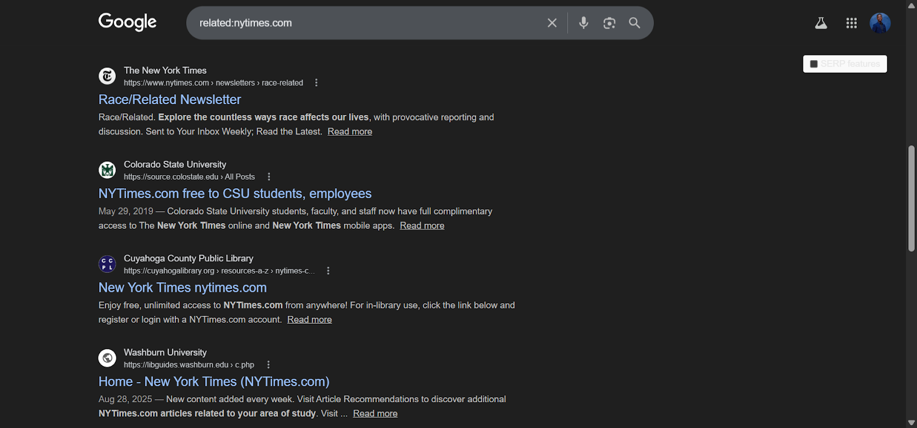The image size is (917, 428).
Task: Open more options for the source.colostate.edu result
Action: click(269, 177)
